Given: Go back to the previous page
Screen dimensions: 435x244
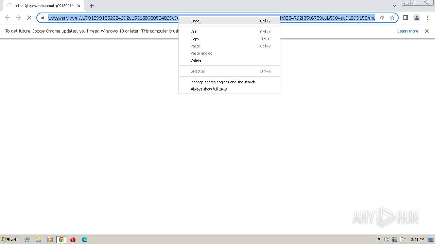Looking at the screenshot, I should (7, 18).
